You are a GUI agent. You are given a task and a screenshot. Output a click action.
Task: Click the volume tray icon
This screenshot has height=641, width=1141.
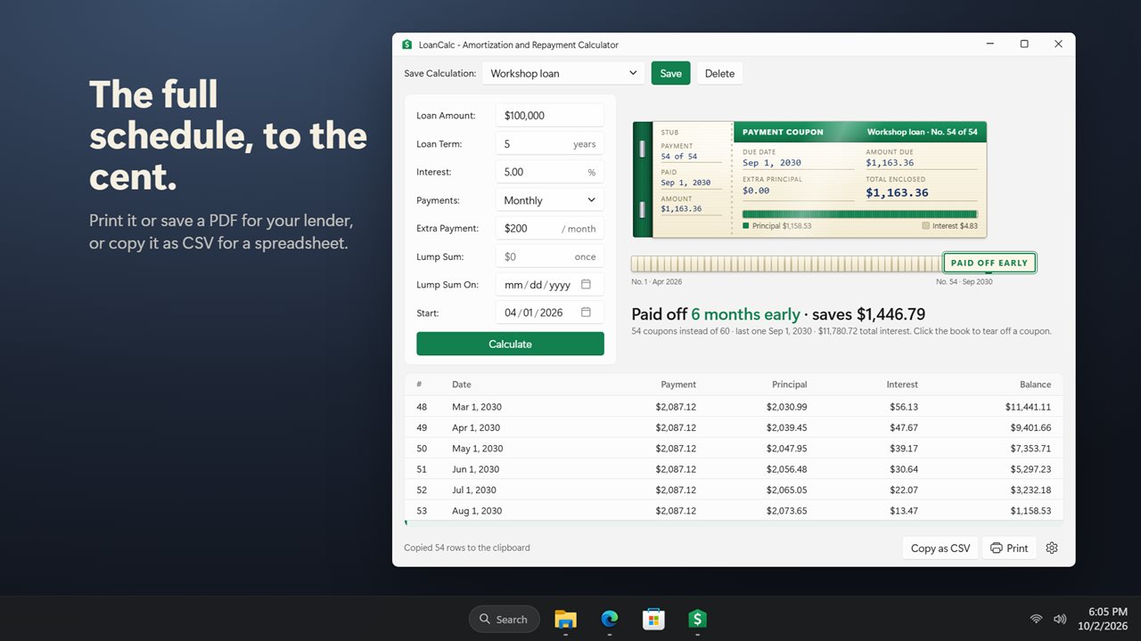click(1060, 619)
